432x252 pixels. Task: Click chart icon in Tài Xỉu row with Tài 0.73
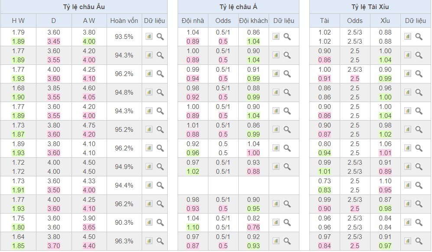[x=407, y=185]
